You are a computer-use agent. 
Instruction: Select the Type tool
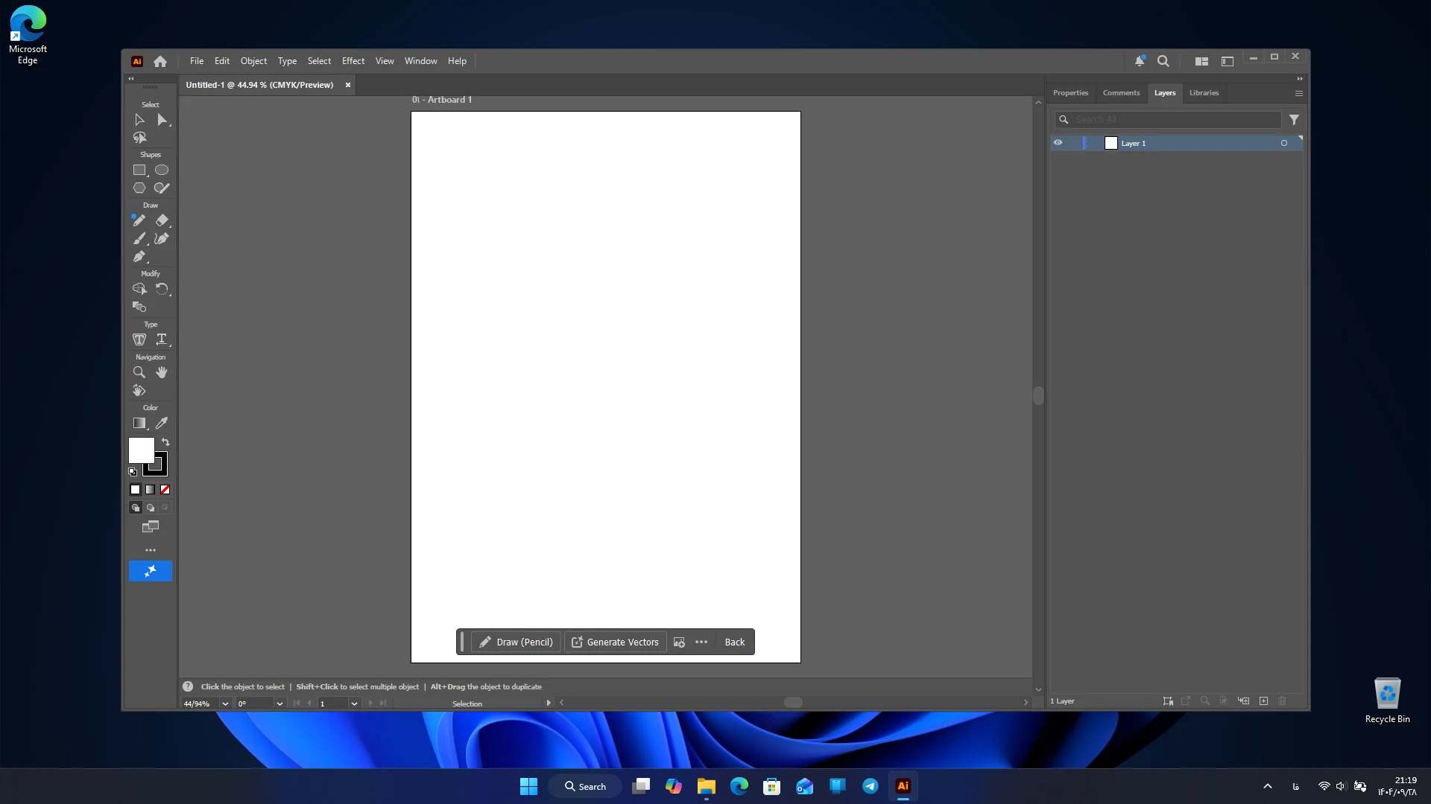click(x=162, y=339)
